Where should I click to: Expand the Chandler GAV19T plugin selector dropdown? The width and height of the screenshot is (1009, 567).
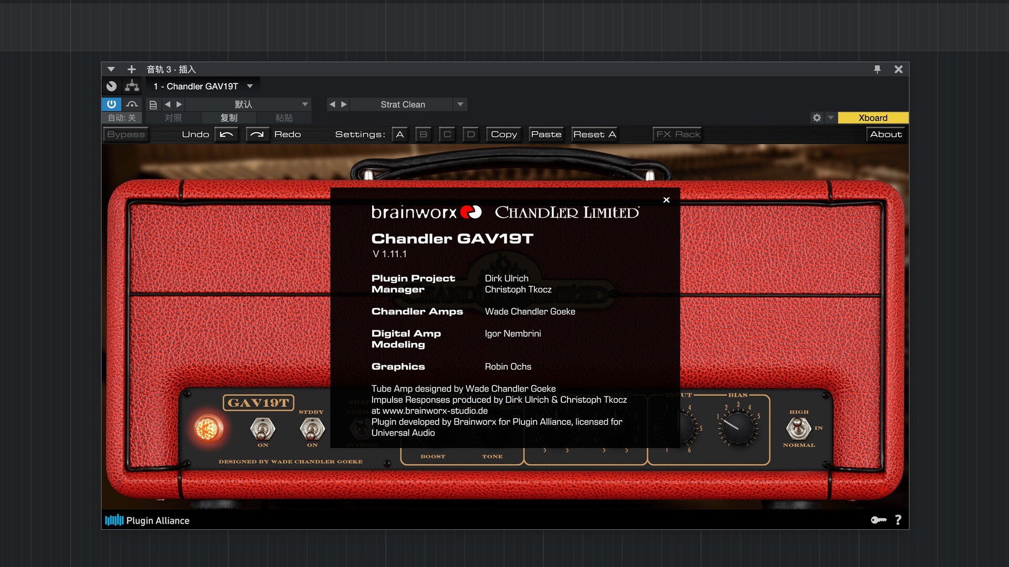250,86
